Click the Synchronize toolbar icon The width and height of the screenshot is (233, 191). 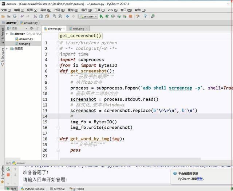click(x=15, y=16)
